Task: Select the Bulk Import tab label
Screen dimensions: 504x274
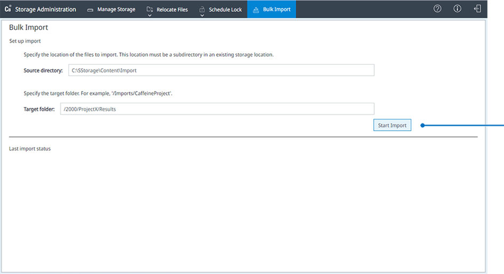Action: 277,10
